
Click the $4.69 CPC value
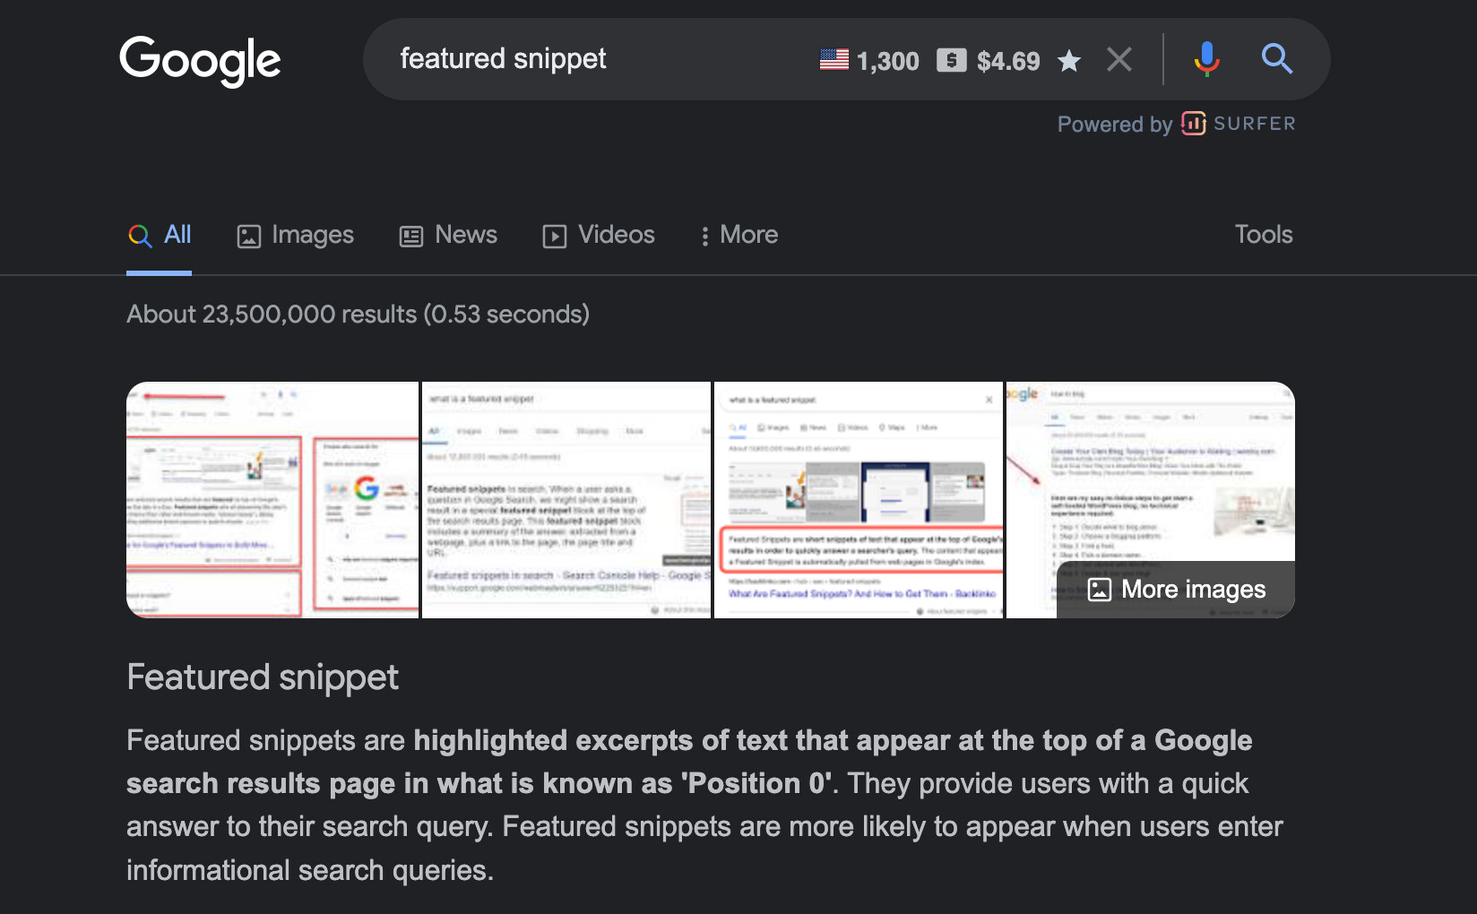[x=1008, y=61]
